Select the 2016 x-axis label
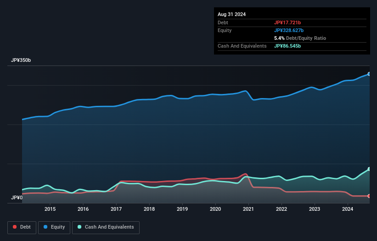Viewport: 377px width, 241px height. [83, 209]
